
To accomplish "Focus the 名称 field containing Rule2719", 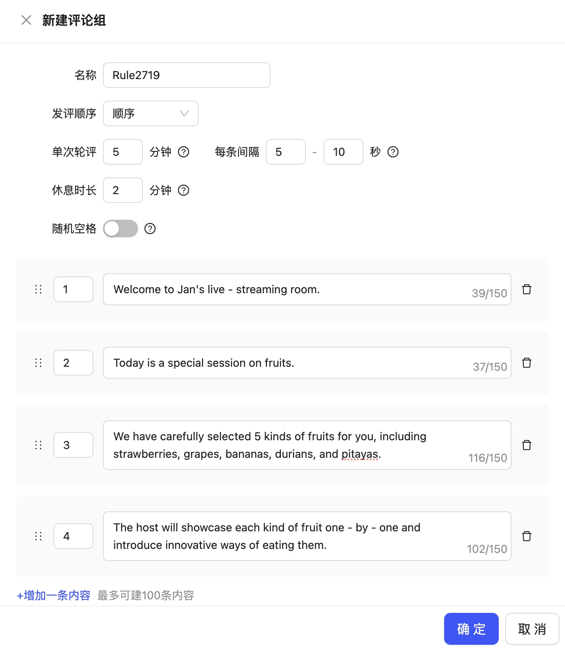I will [x=187, y=75].
